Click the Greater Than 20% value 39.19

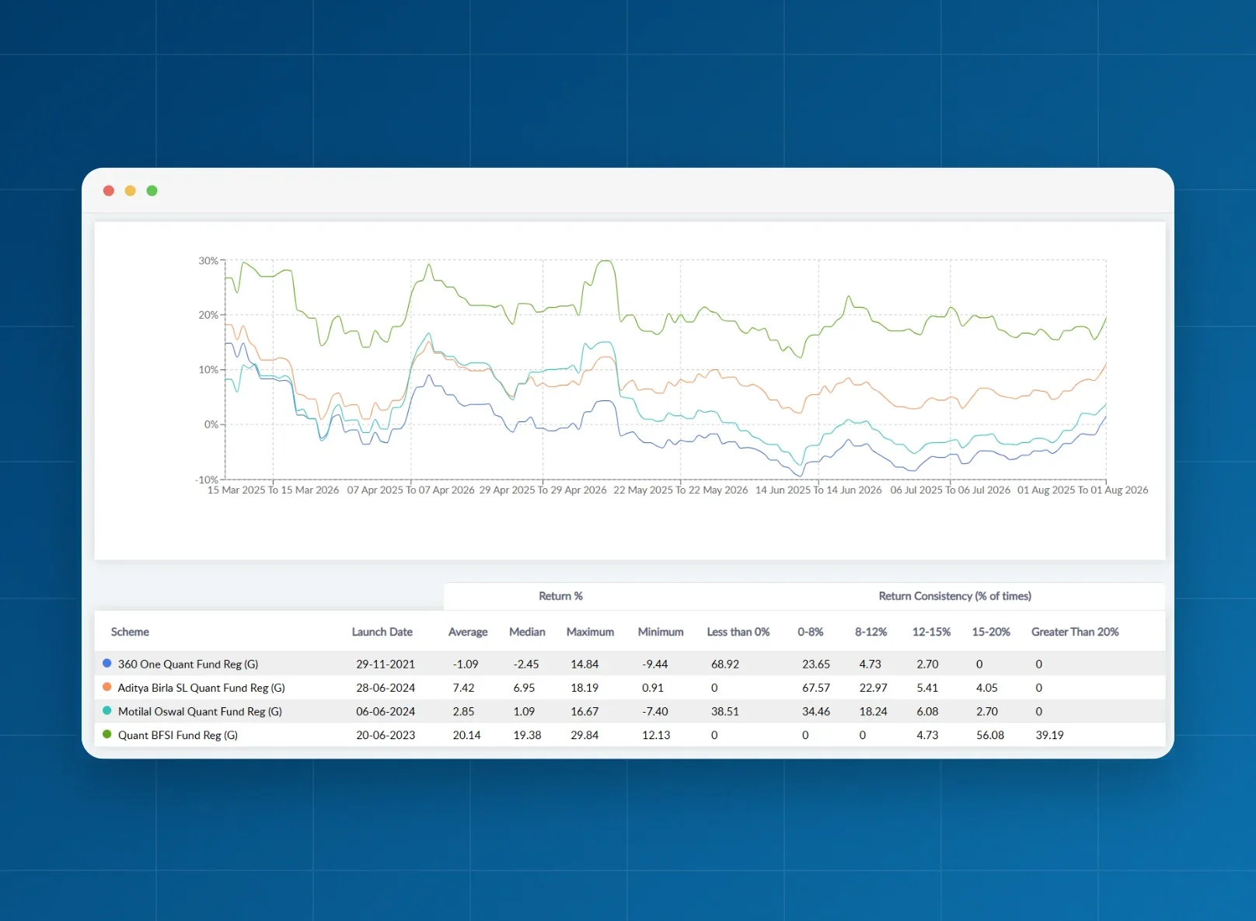(1050, 735)
